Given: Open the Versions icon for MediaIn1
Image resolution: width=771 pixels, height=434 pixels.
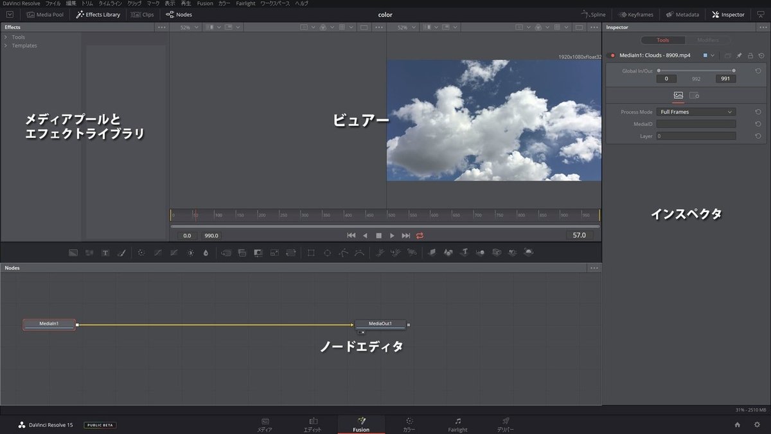Looking at the screenshot, I should tap(728, 55).
